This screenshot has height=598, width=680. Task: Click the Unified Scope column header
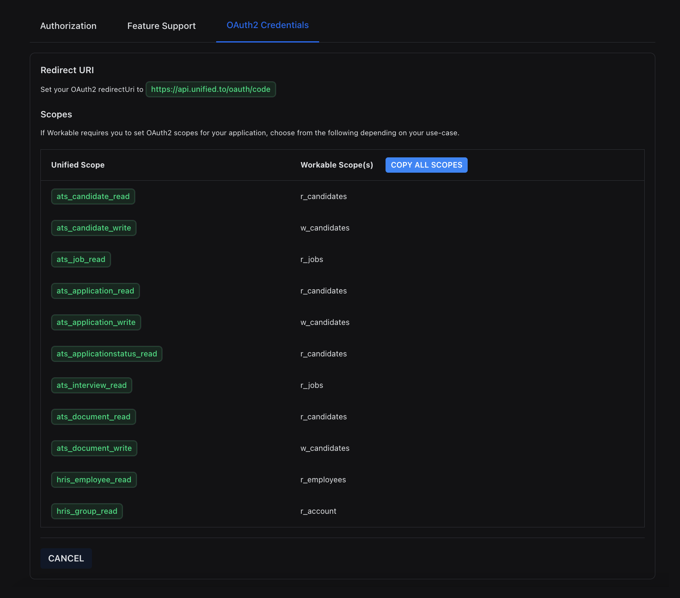pos(78,165)
